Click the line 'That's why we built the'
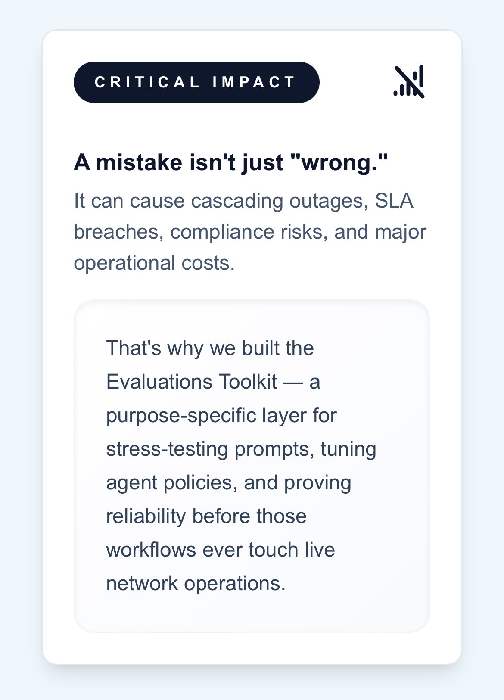Image resolution: width=504 pixels, height=700 pixels. tap(210, 348)
